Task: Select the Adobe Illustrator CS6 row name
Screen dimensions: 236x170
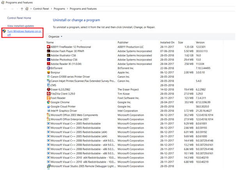Action: point(63,55)
